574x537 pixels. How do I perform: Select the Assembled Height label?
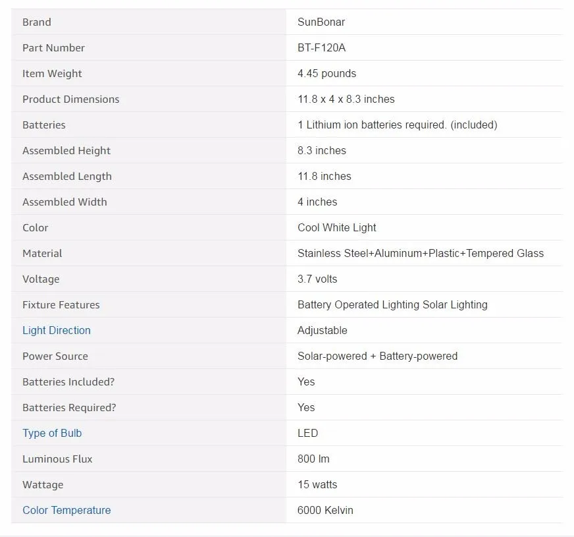click(66, 150)
